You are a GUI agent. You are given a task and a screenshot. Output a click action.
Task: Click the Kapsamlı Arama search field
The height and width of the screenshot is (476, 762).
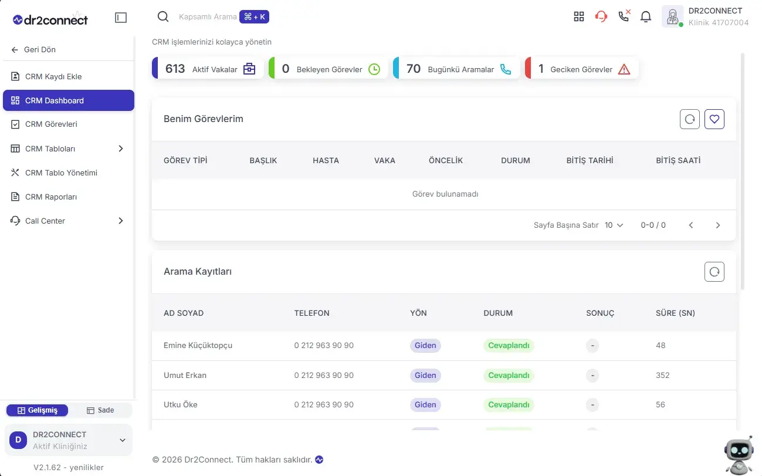[x=208, y=17]
